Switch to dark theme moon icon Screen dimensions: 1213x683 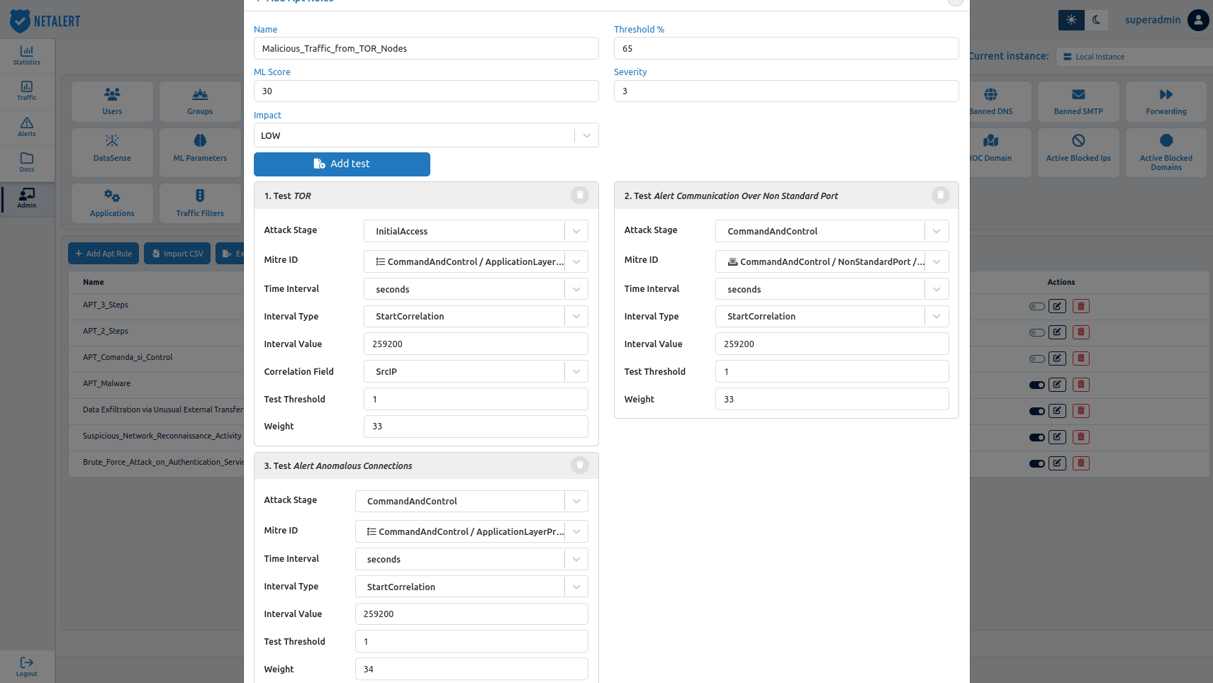click(x=1097, y=20)
